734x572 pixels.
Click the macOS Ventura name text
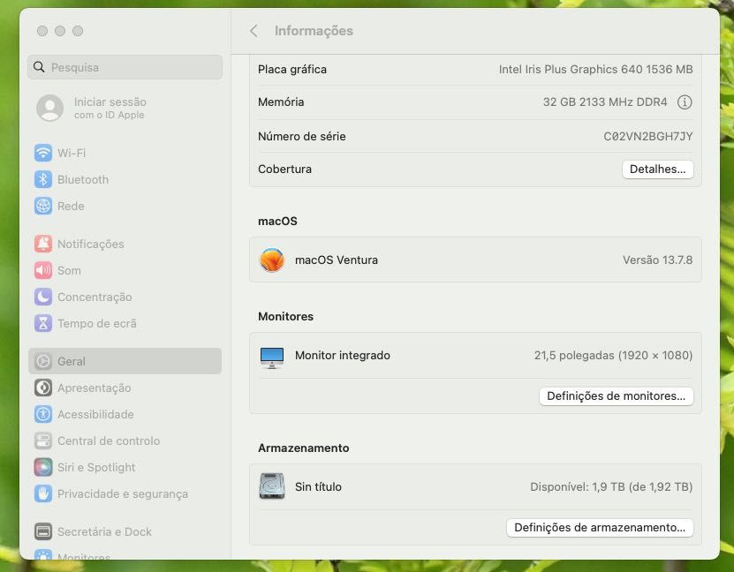click(x=337, y=260)
